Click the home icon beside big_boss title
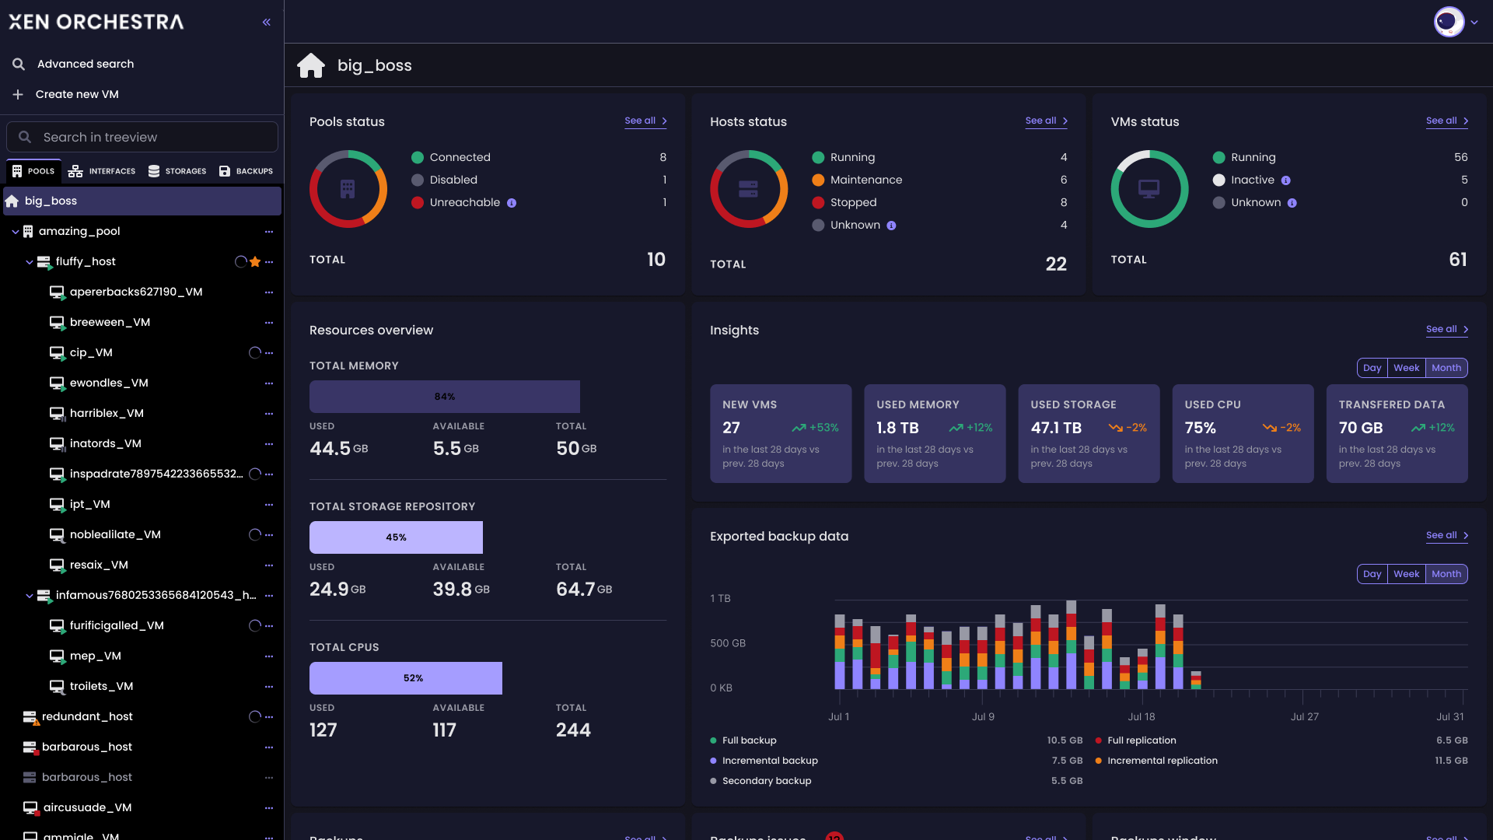The image size is (1493, 840). tap(311, 65)
